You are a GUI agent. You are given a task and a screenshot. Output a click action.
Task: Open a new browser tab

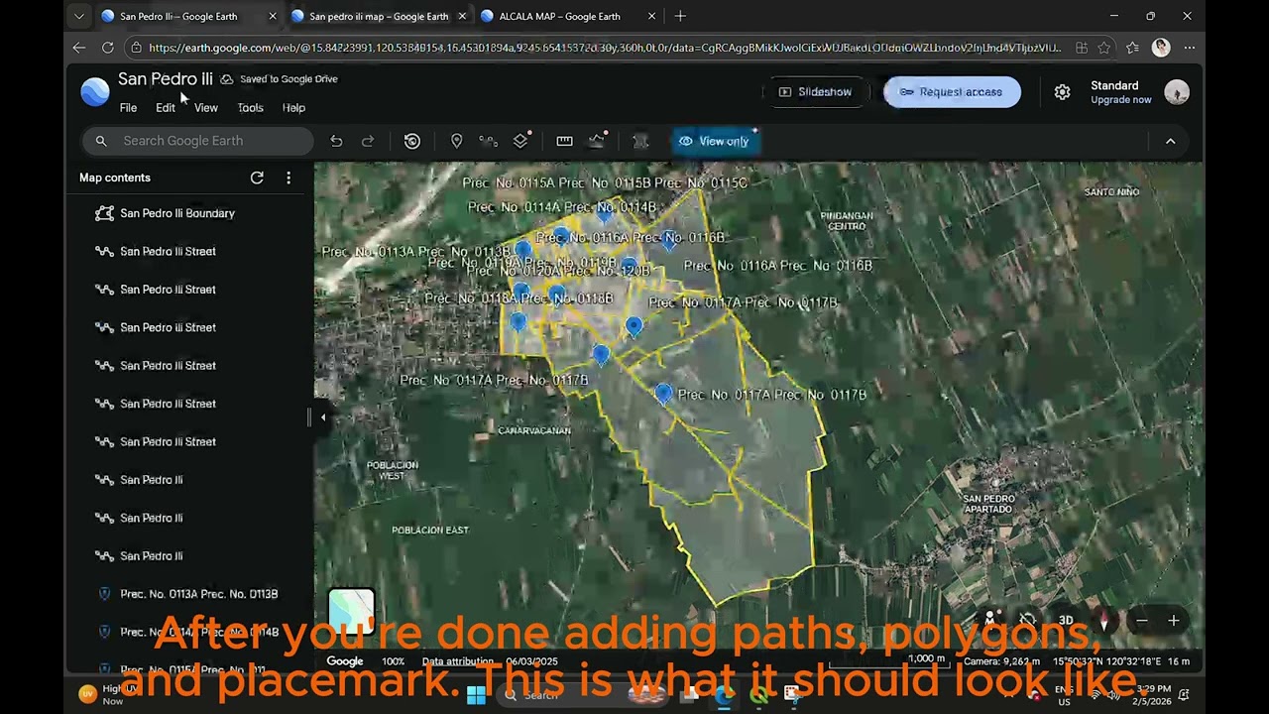[680, 16]
